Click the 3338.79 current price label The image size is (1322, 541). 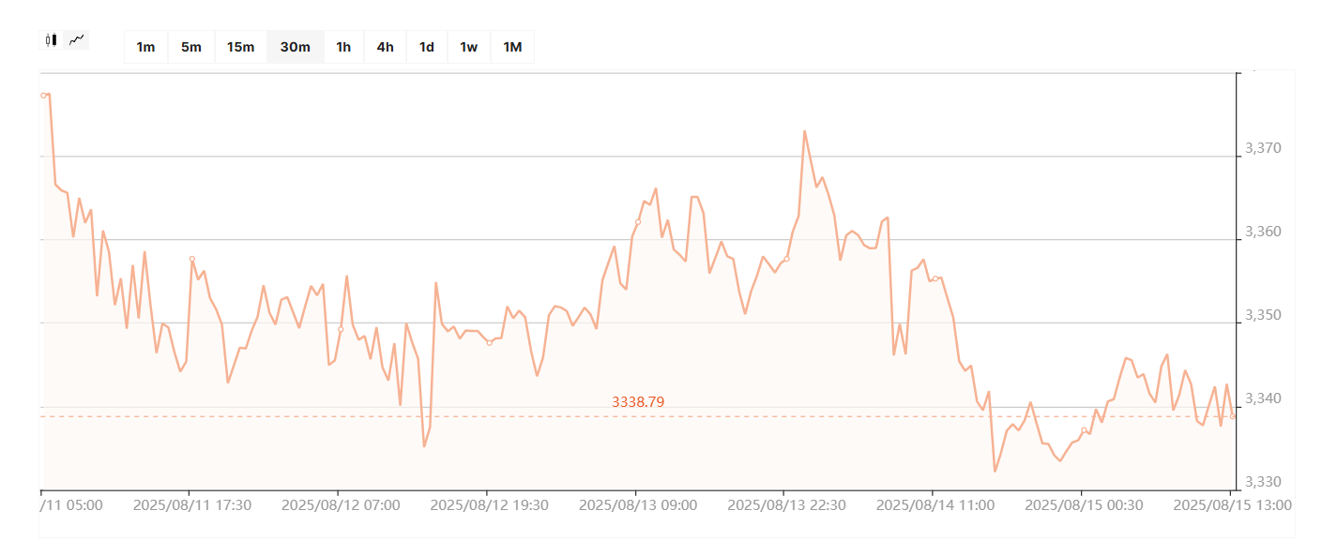pos(638,401)
